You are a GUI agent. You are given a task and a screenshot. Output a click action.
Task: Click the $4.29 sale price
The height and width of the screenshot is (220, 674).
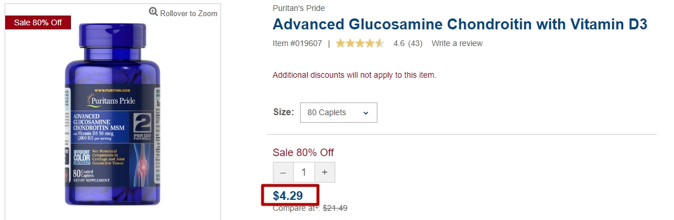coord(288,196)
